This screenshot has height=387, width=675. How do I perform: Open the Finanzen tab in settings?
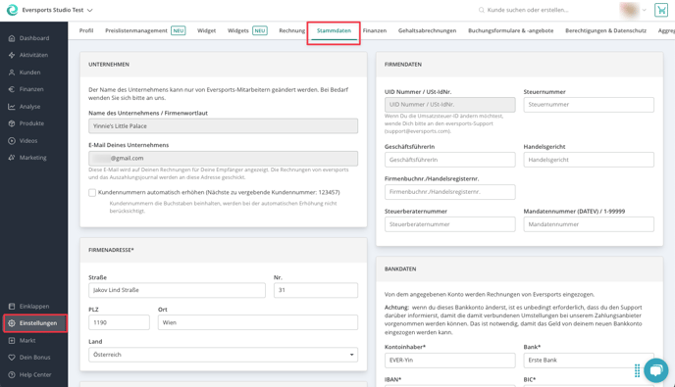[x=375, y=30]
